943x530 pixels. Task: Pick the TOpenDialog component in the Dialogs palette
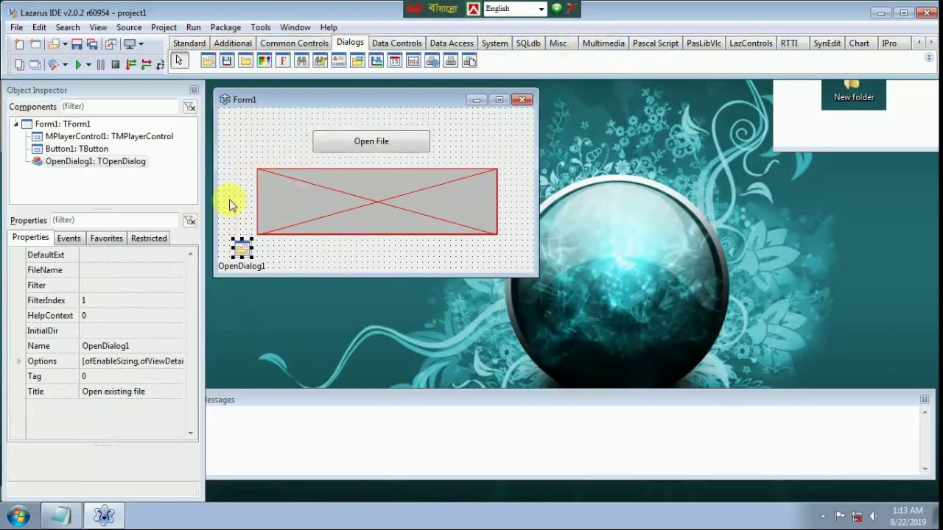[208, 60]
